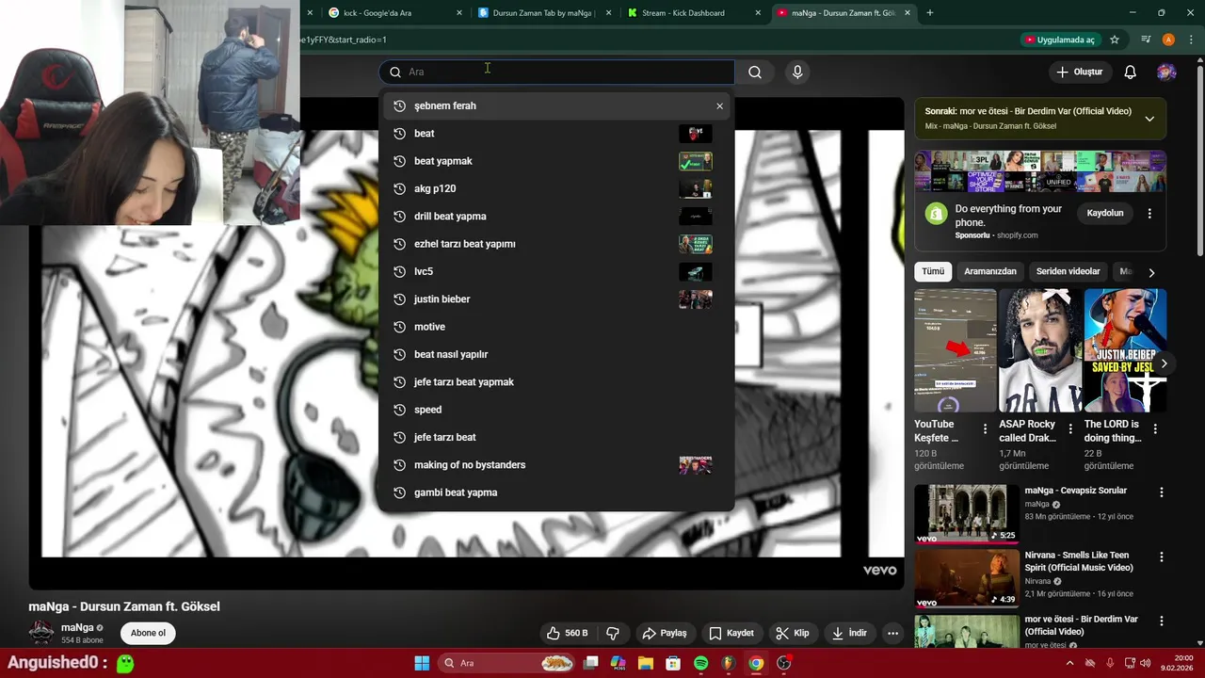Open Nirvana Smells Like Teen Spirit video
Screen dimensions: 1205x678
967,578
